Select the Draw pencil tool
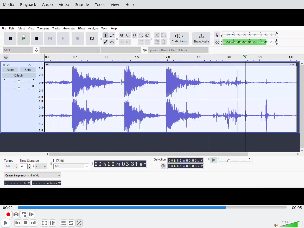This screenshot has height=228, width=304. (105, 42)
